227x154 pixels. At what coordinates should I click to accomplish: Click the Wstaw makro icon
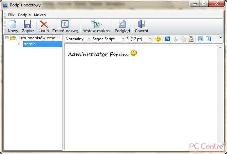tap(96, 24)
